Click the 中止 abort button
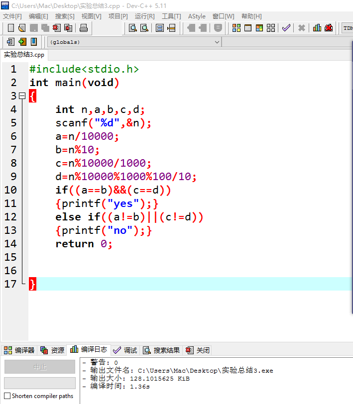The width and height of the screenshot is (353, 404). 40,367
